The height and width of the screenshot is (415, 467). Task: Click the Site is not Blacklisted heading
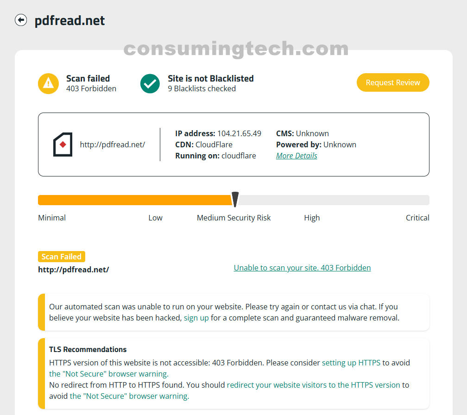tap(211, 78)
